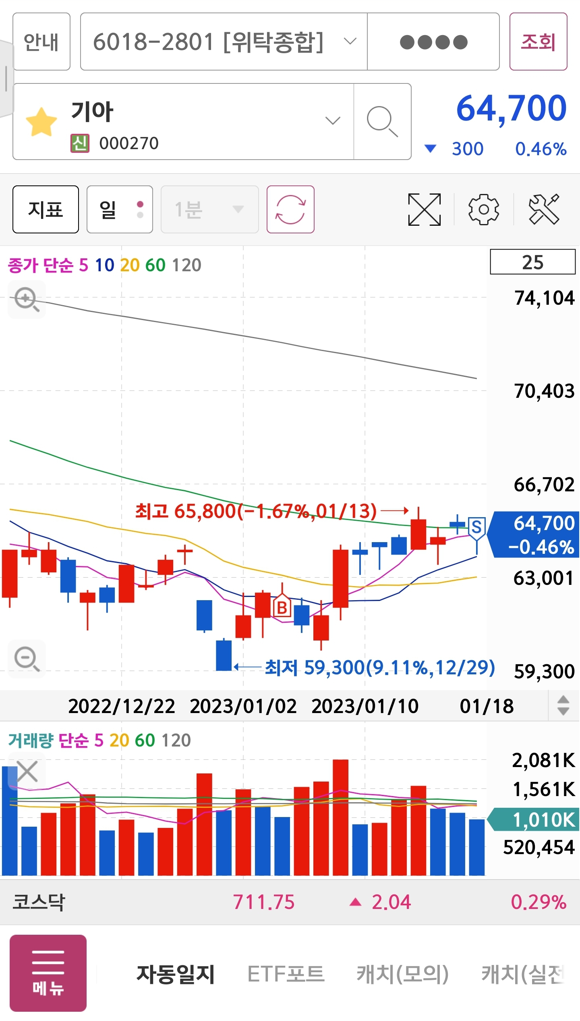The width and height of the screenshot is (580, 1021).
Task: Click the 조회 button
Action: coord(538,42)
